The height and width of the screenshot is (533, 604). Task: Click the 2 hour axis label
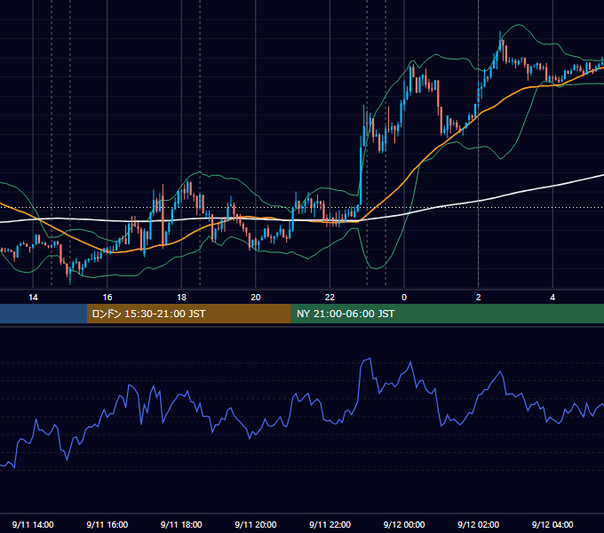[479, 298]
